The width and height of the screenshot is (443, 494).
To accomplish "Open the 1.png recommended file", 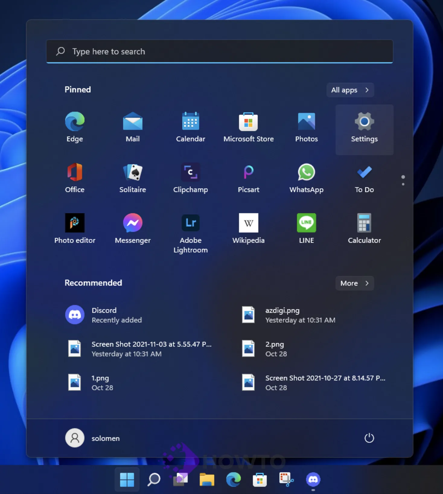I will coord(140,383).
